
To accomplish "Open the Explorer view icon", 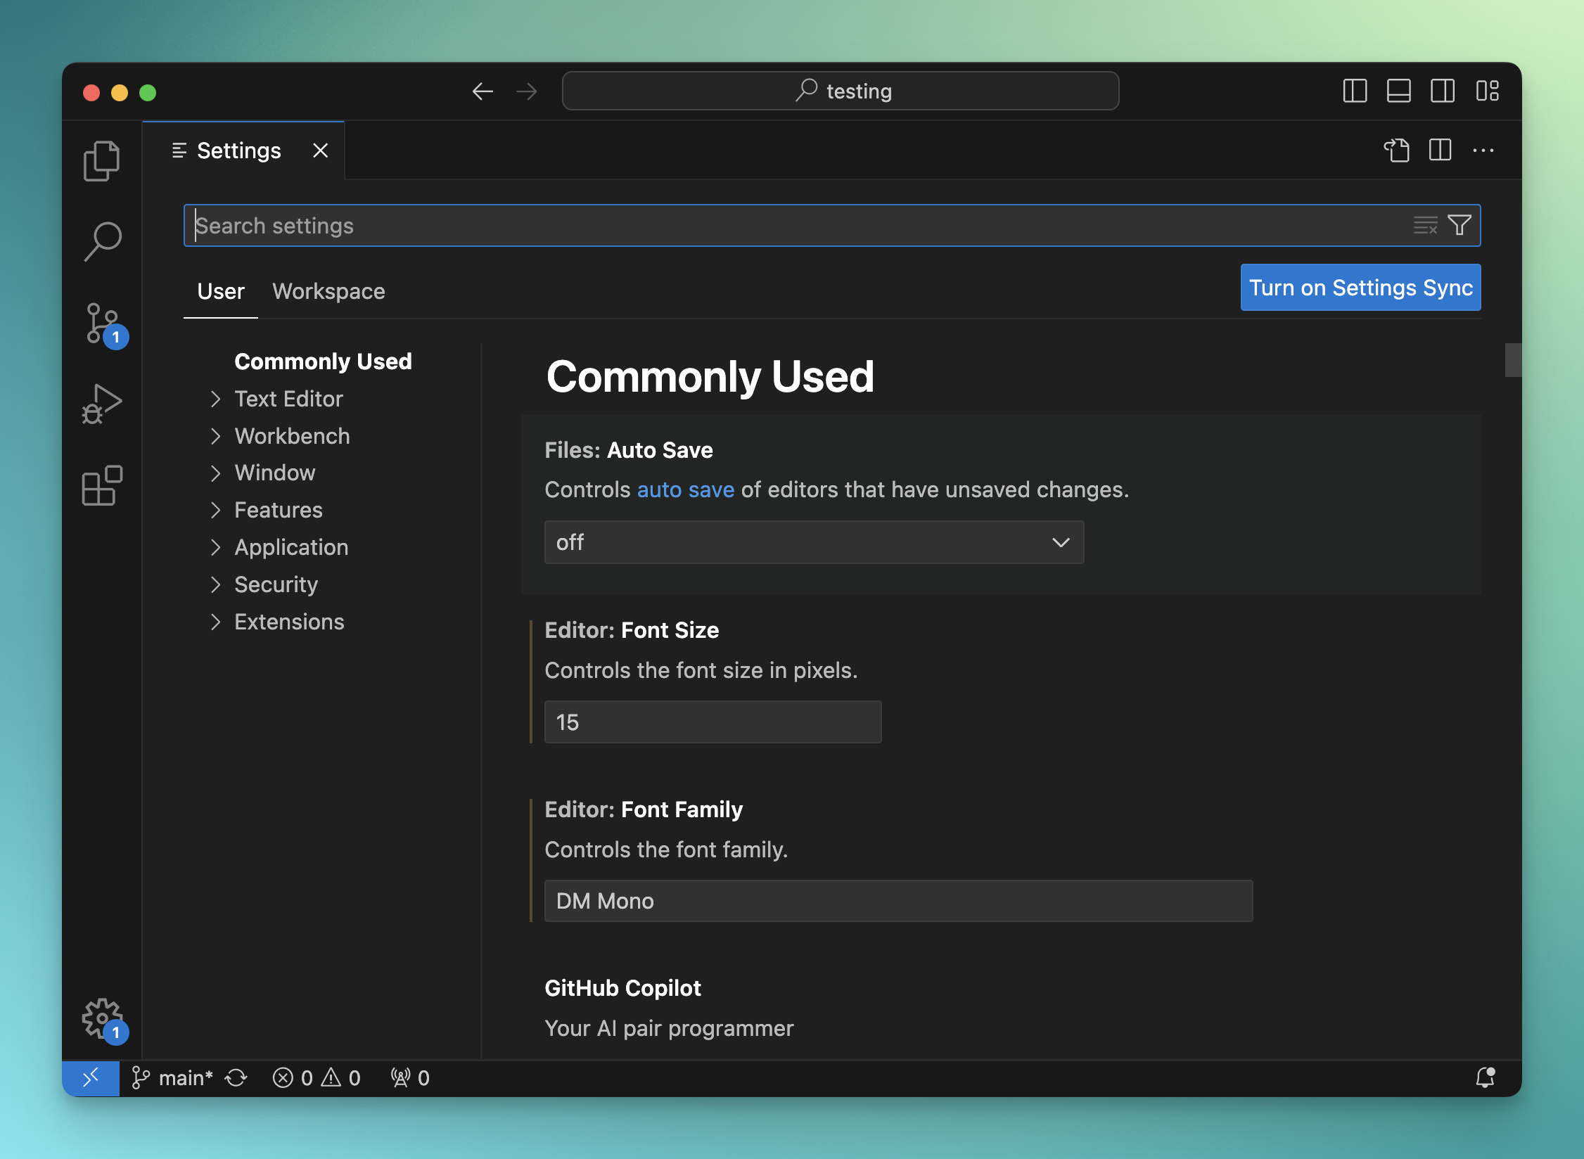I will (102, 161).
